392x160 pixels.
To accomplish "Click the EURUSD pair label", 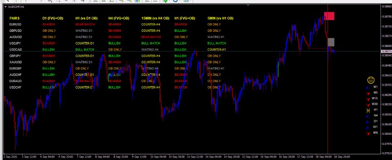I will click(16, 24).
